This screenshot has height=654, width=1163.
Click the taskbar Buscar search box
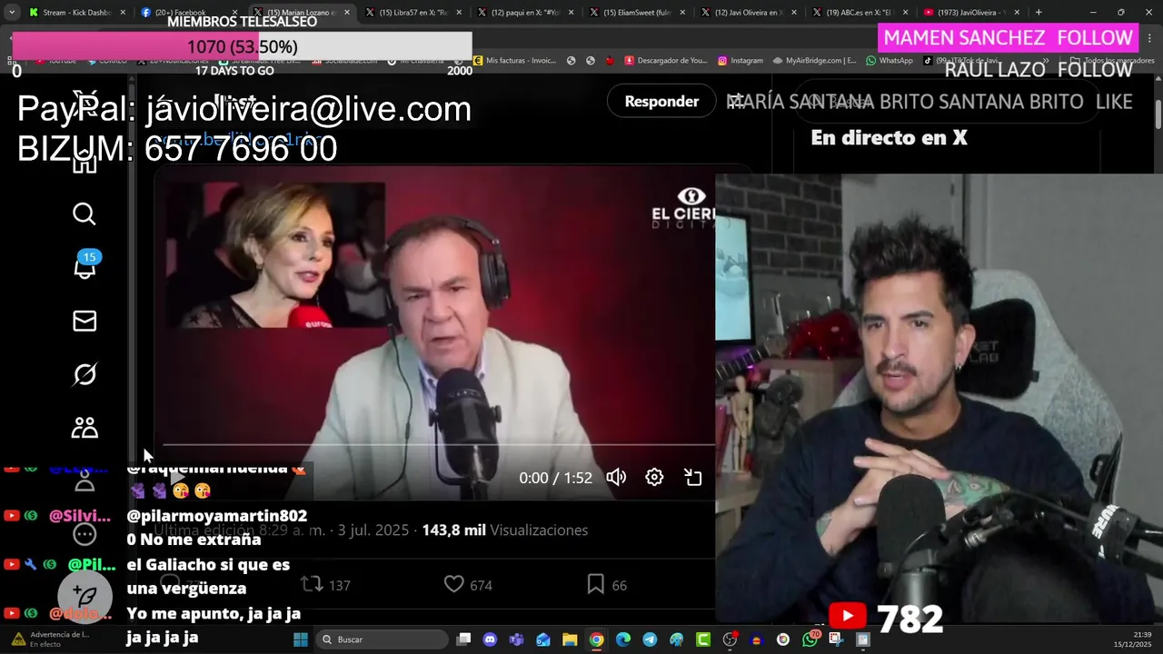pyautogui.click(x=383, y=639)
